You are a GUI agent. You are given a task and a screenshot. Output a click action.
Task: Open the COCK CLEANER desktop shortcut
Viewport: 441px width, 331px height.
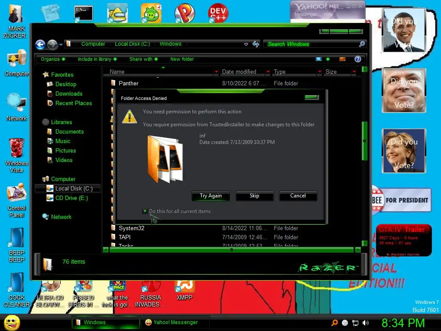click(17, 290)
